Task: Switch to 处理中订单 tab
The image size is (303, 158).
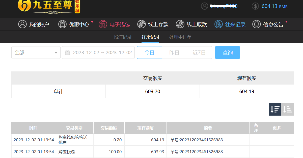Action: [x=180, y=37]
